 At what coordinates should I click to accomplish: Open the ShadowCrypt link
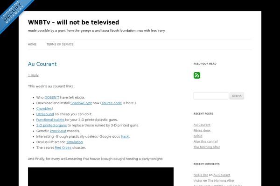[x=81, y=103]
